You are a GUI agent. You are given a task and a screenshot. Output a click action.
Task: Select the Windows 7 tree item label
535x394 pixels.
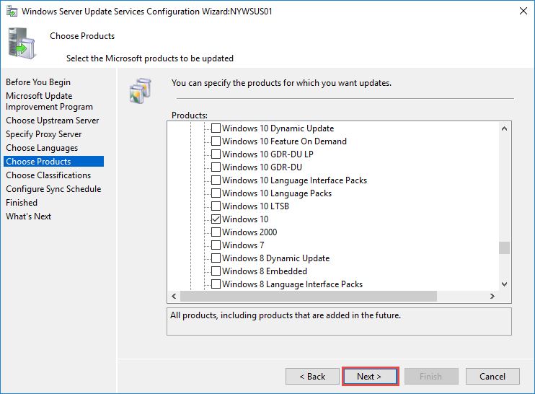[243, 245]
